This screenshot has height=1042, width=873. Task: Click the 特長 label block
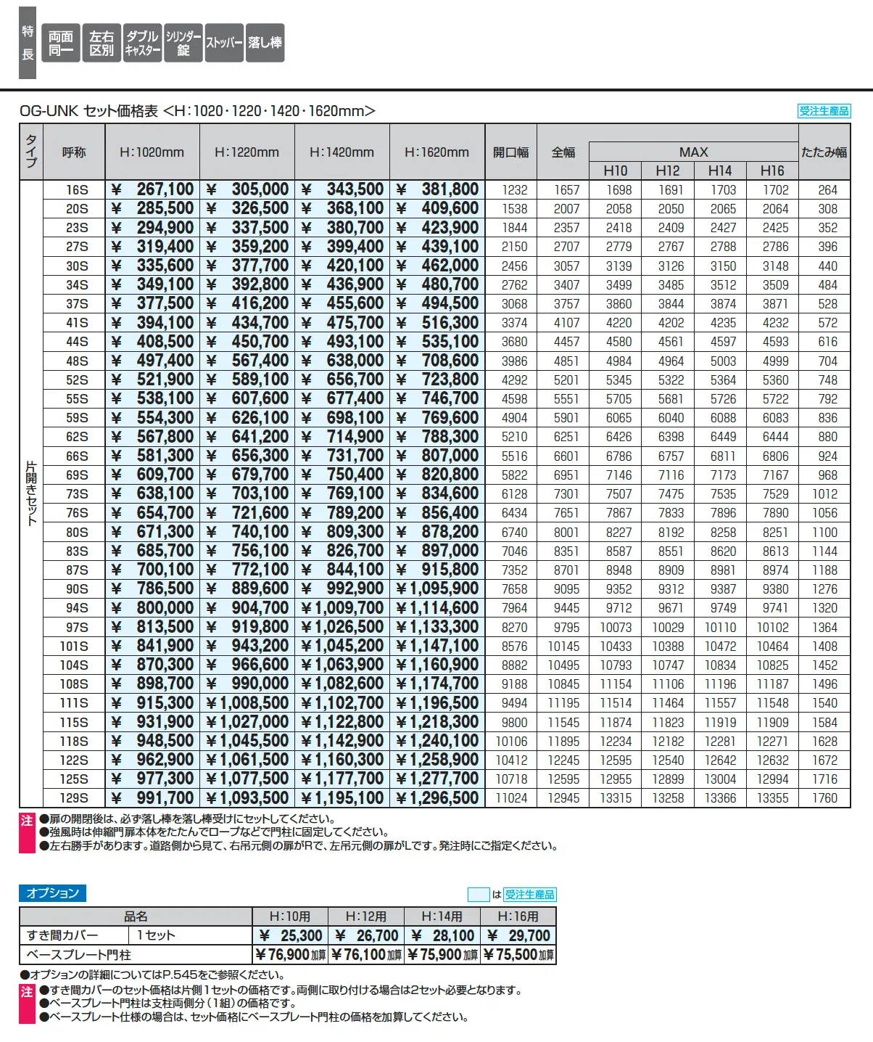point(28,43)
